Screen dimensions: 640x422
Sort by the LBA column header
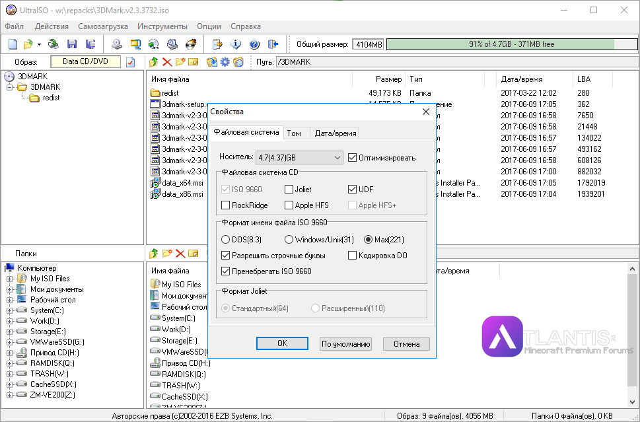tap(592, 79)
